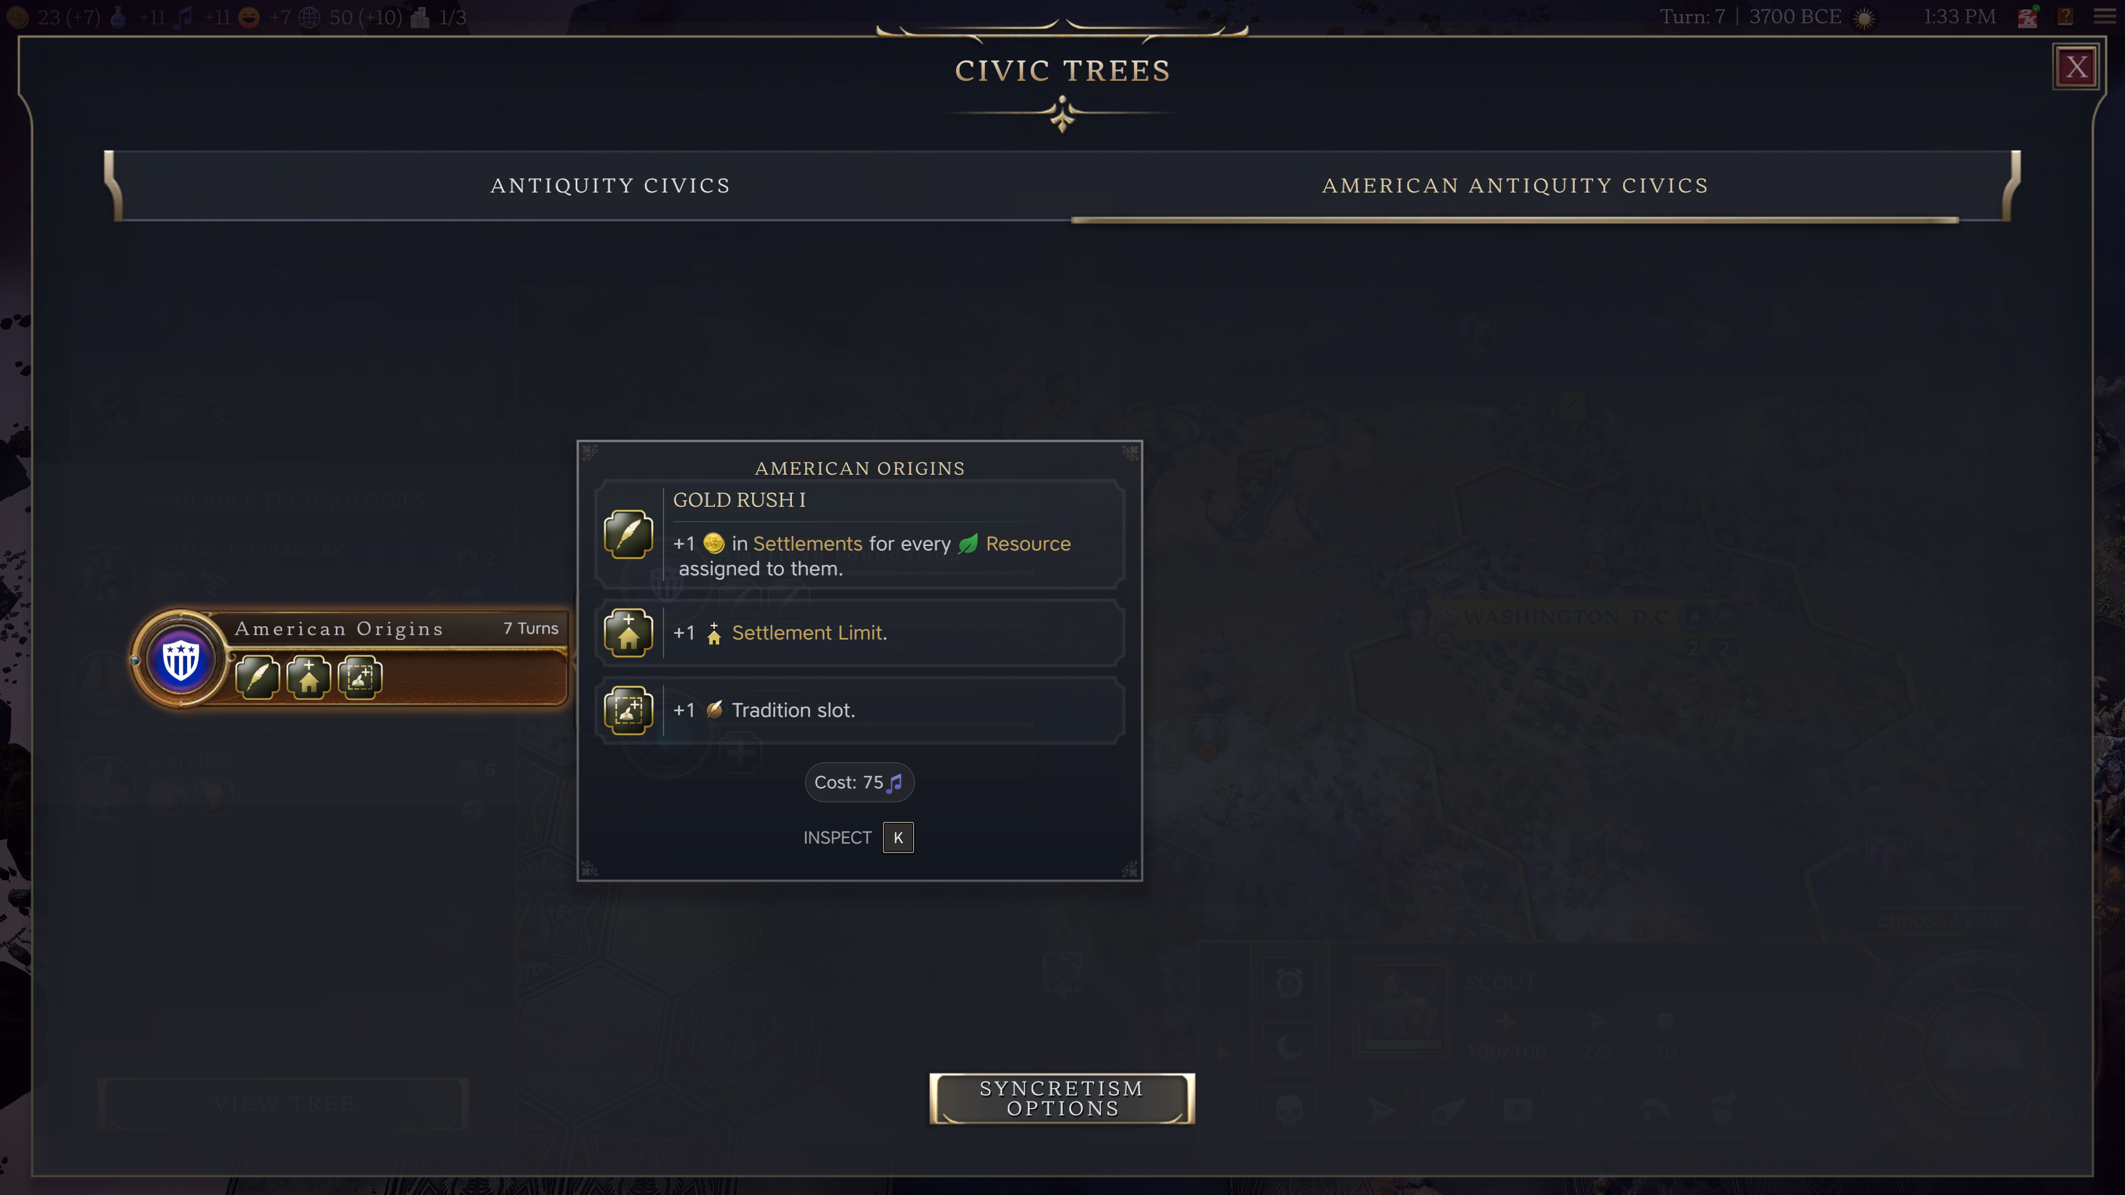Screen dimensions: 2125x1195
Task: Select the American Origins shield emblem
Action: [180, 660]
